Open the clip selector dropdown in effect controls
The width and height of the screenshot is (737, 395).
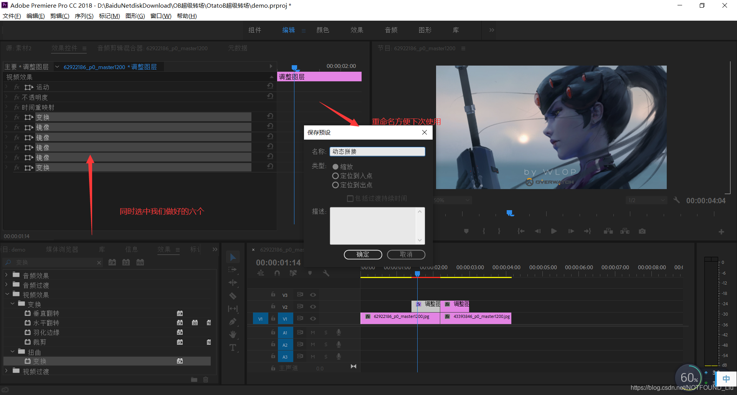57,67
